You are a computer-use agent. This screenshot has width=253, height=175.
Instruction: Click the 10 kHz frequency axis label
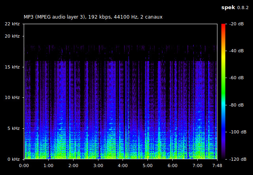point(12,98)
